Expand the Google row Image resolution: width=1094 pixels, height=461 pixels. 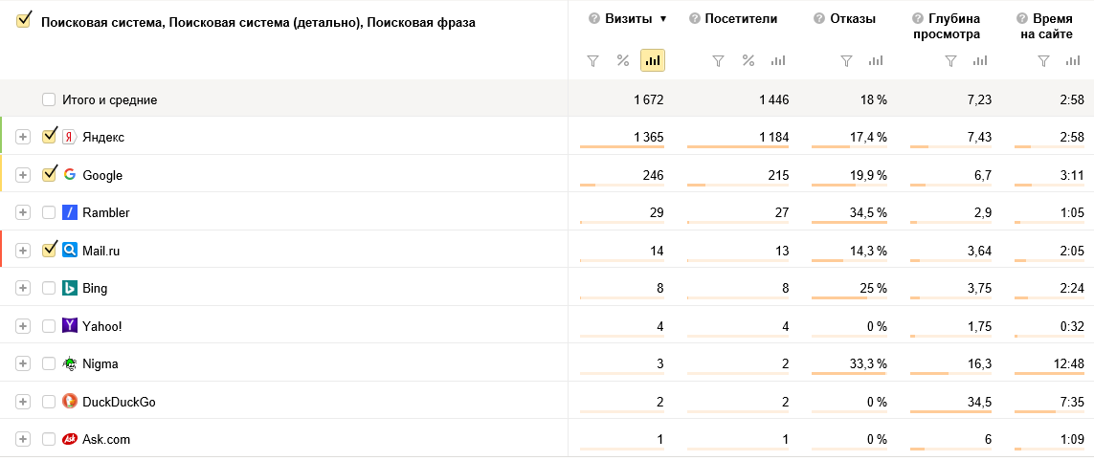coord(23,175)
